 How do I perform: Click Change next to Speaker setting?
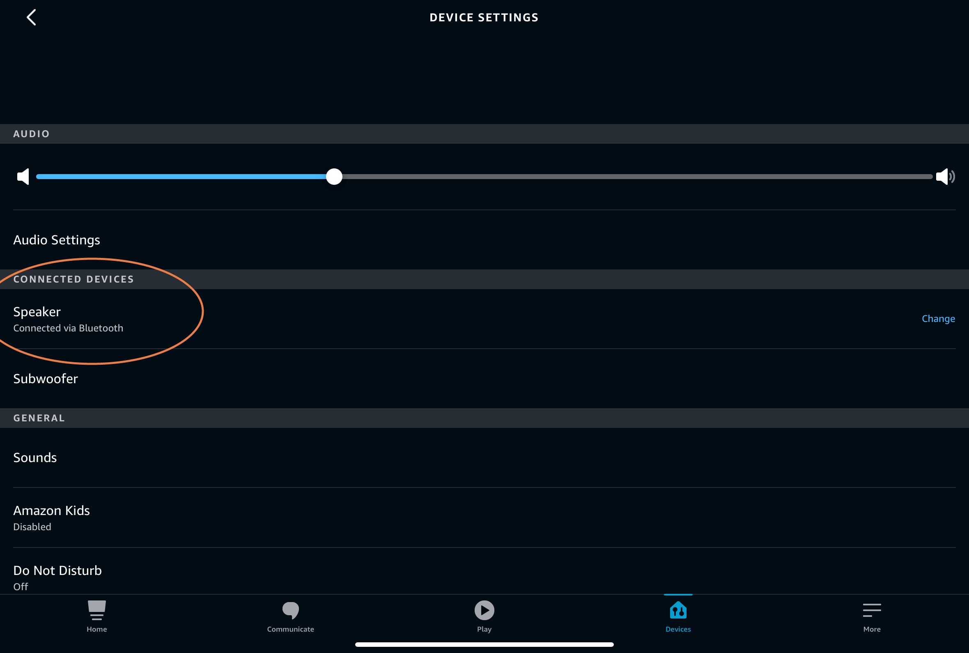pos(938,318)
